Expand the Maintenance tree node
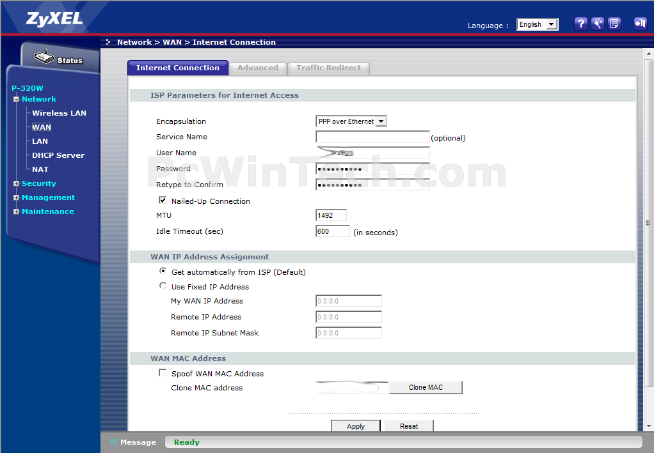 click(x=16, y=212)
